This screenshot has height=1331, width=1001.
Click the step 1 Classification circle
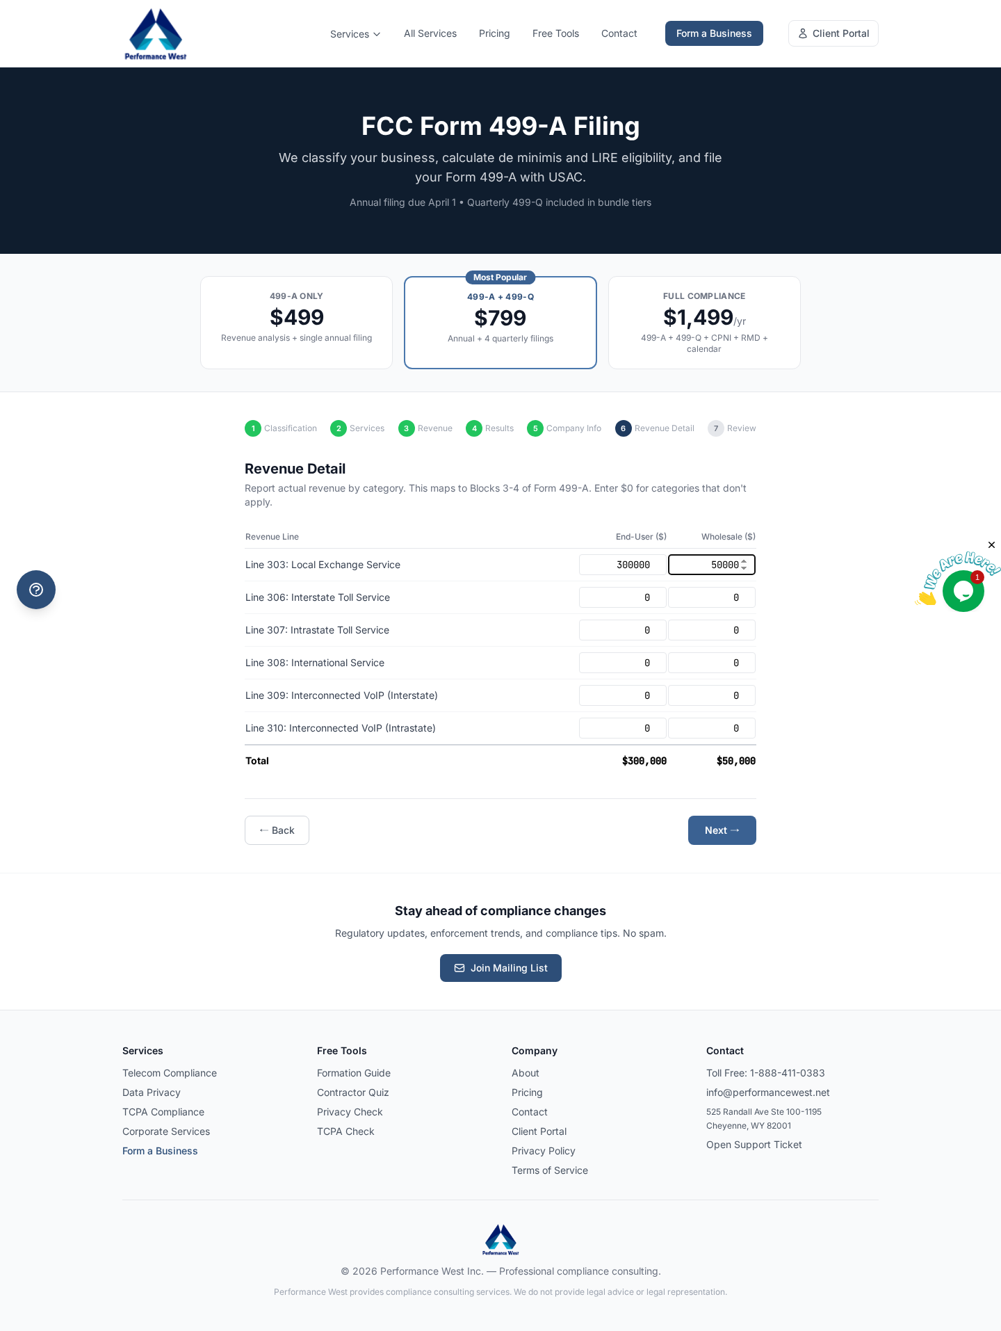(x=253, y=428)
